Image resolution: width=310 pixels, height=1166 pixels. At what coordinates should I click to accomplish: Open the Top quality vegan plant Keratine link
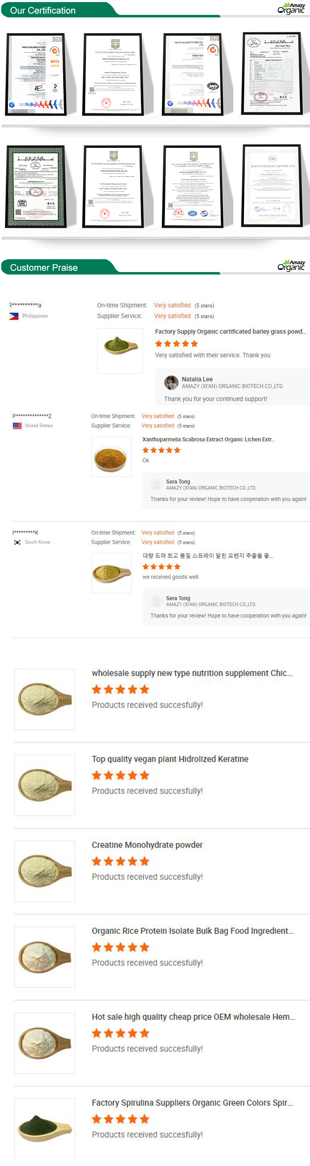click(170, 759)
